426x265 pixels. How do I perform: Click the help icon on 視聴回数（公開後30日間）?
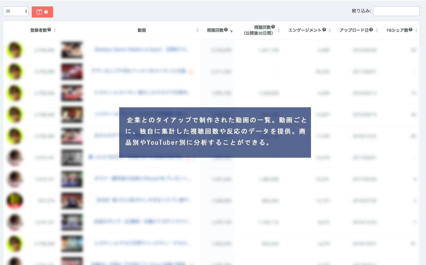point(273,27)
